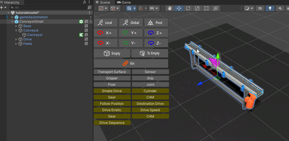The image size is (289, 141).
Task: Expand the Drive object in hierarchy
Action: click(x=16, y=39)
